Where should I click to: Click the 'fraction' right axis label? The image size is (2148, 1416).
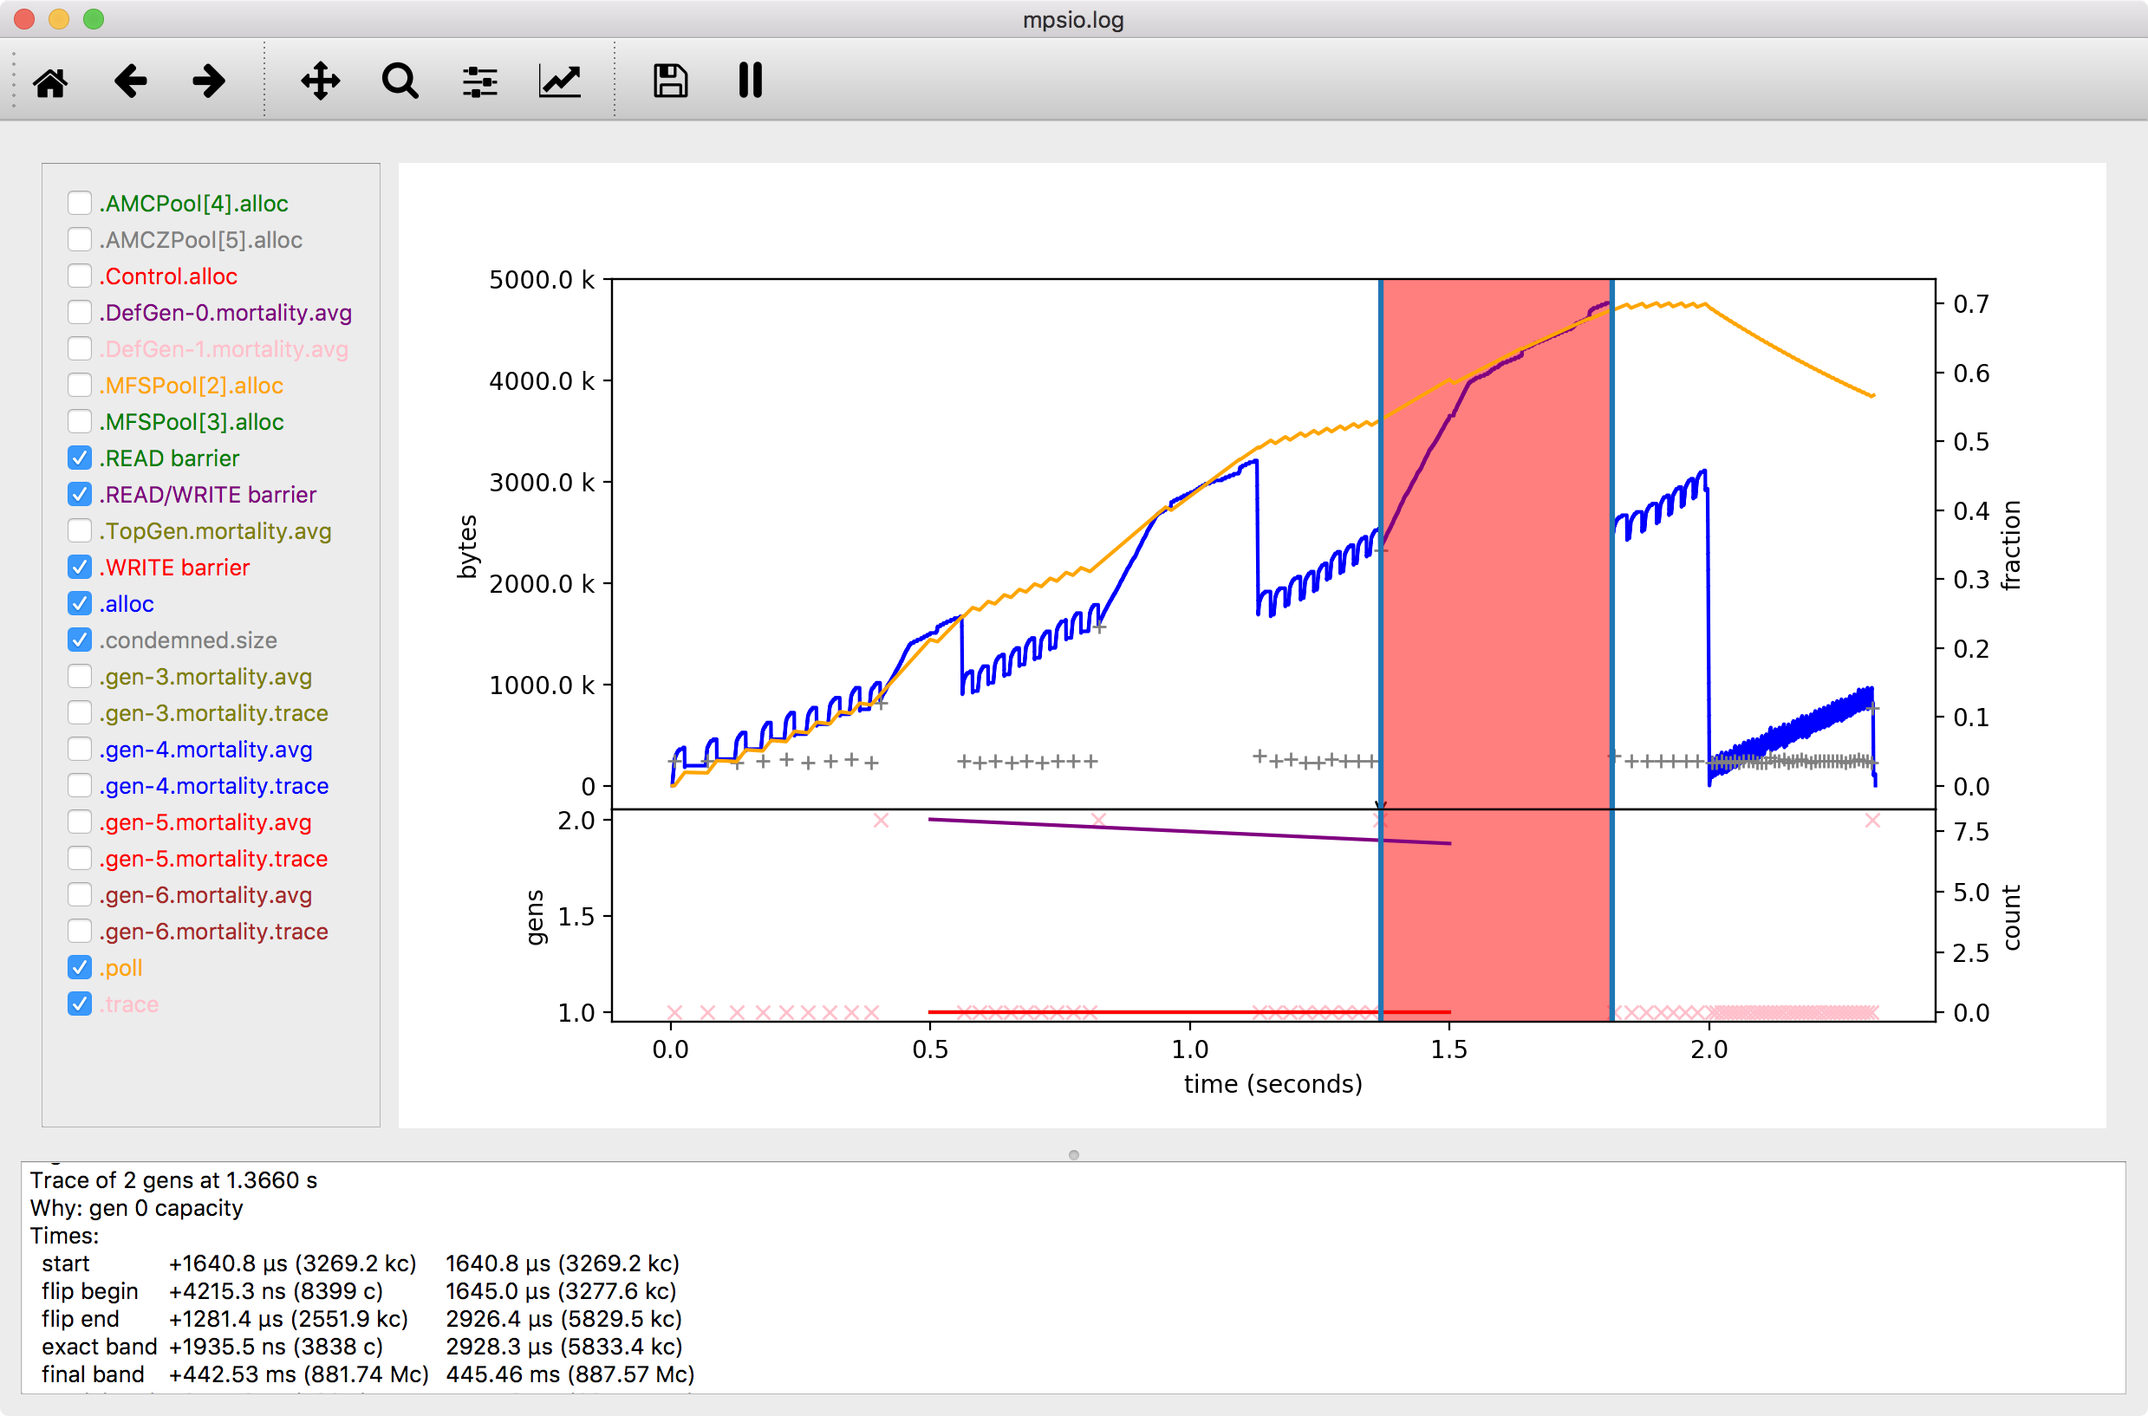[2010, 545]
